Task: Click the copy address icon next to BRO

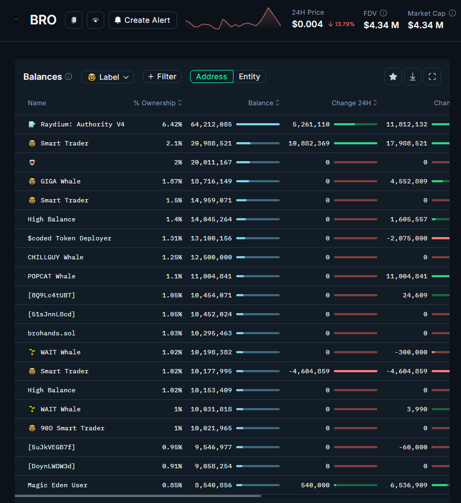Action: coord(74,20)
